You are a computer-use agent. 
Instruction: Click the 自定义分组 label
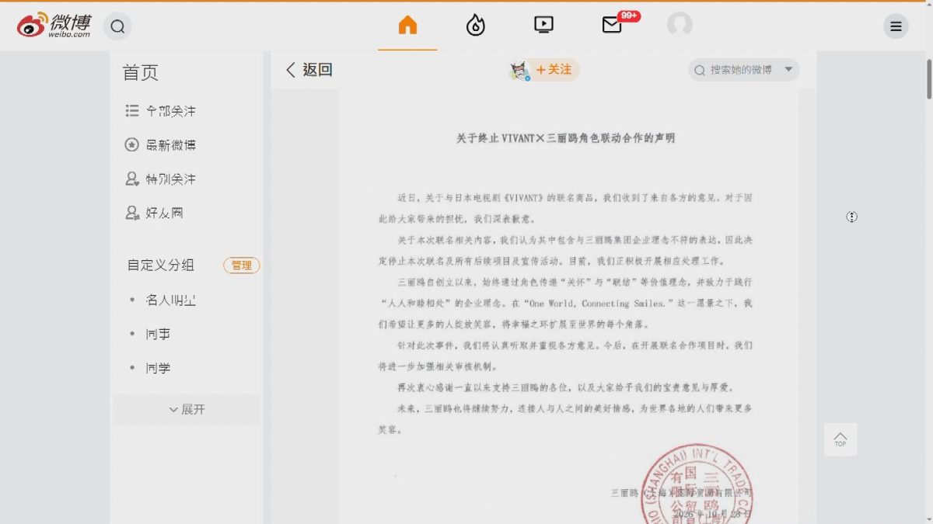pos(161,265)
